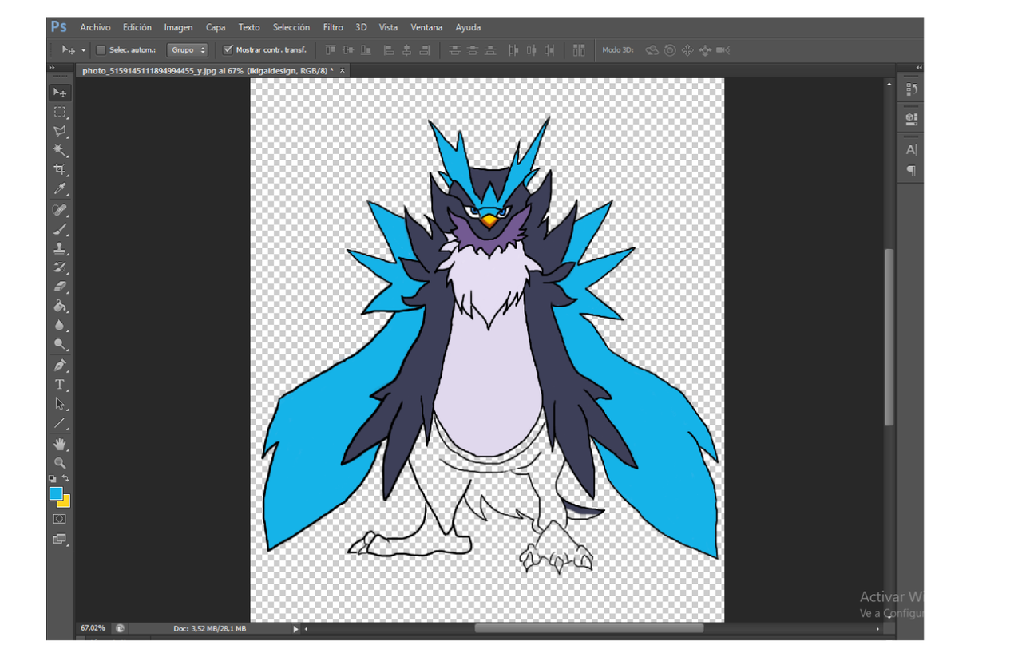Viewport: 1022px width, 657px height.
Task: Open the Archivo menu
Action: (95, 27)
